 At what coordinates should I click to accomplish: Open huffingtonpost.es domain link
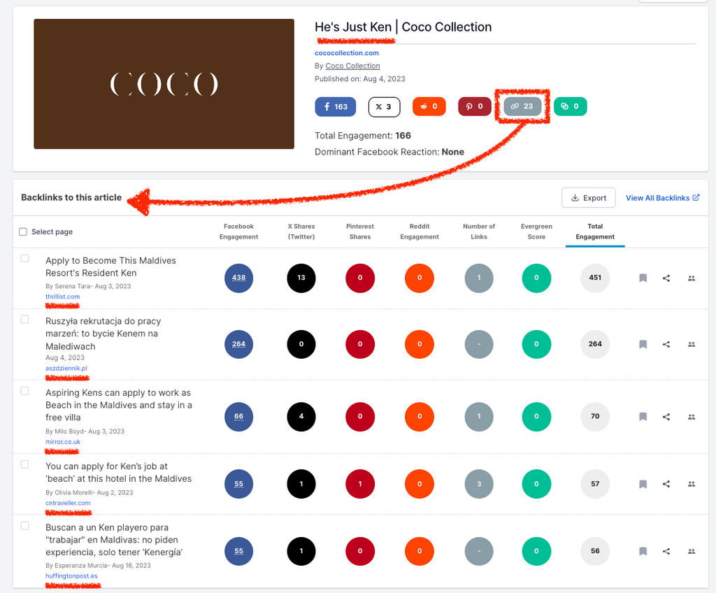(x=72, y=576)
